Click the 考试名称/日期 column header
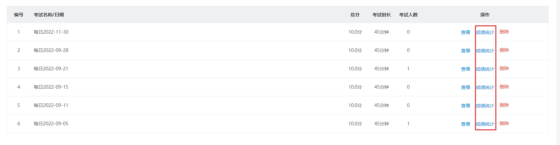This screenshot has height=145, width=560. pos(49,15)
